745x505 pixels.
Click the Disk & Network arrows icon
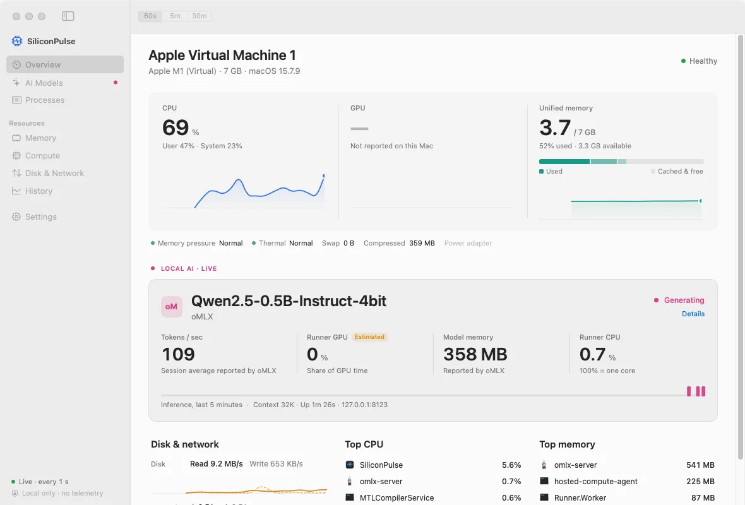pos(16,173)
